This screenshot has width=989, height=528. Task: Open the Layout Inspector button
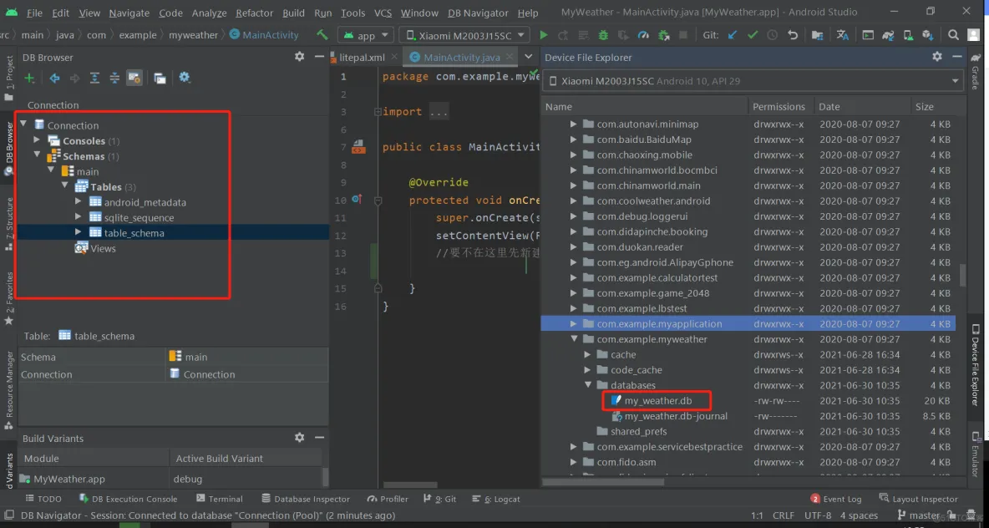click(x=918, y=499)
